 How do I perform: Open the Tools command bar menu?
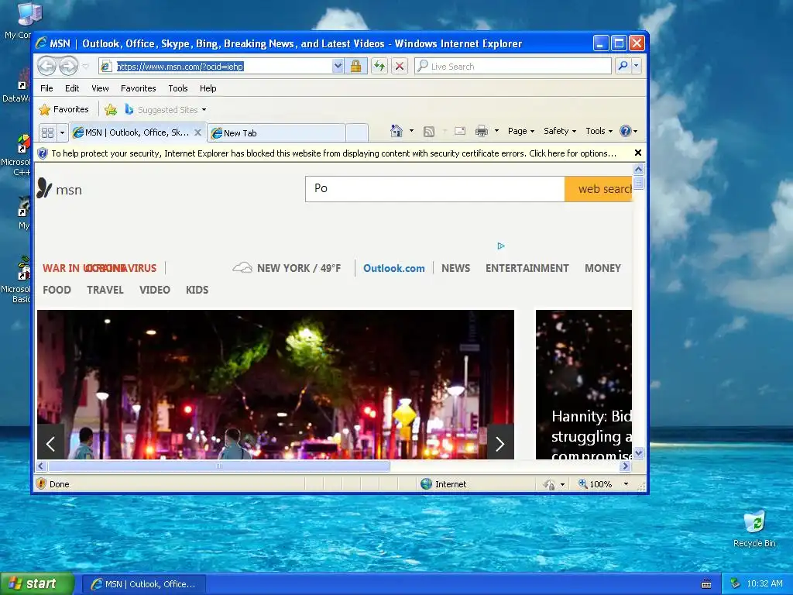[599, 131]
